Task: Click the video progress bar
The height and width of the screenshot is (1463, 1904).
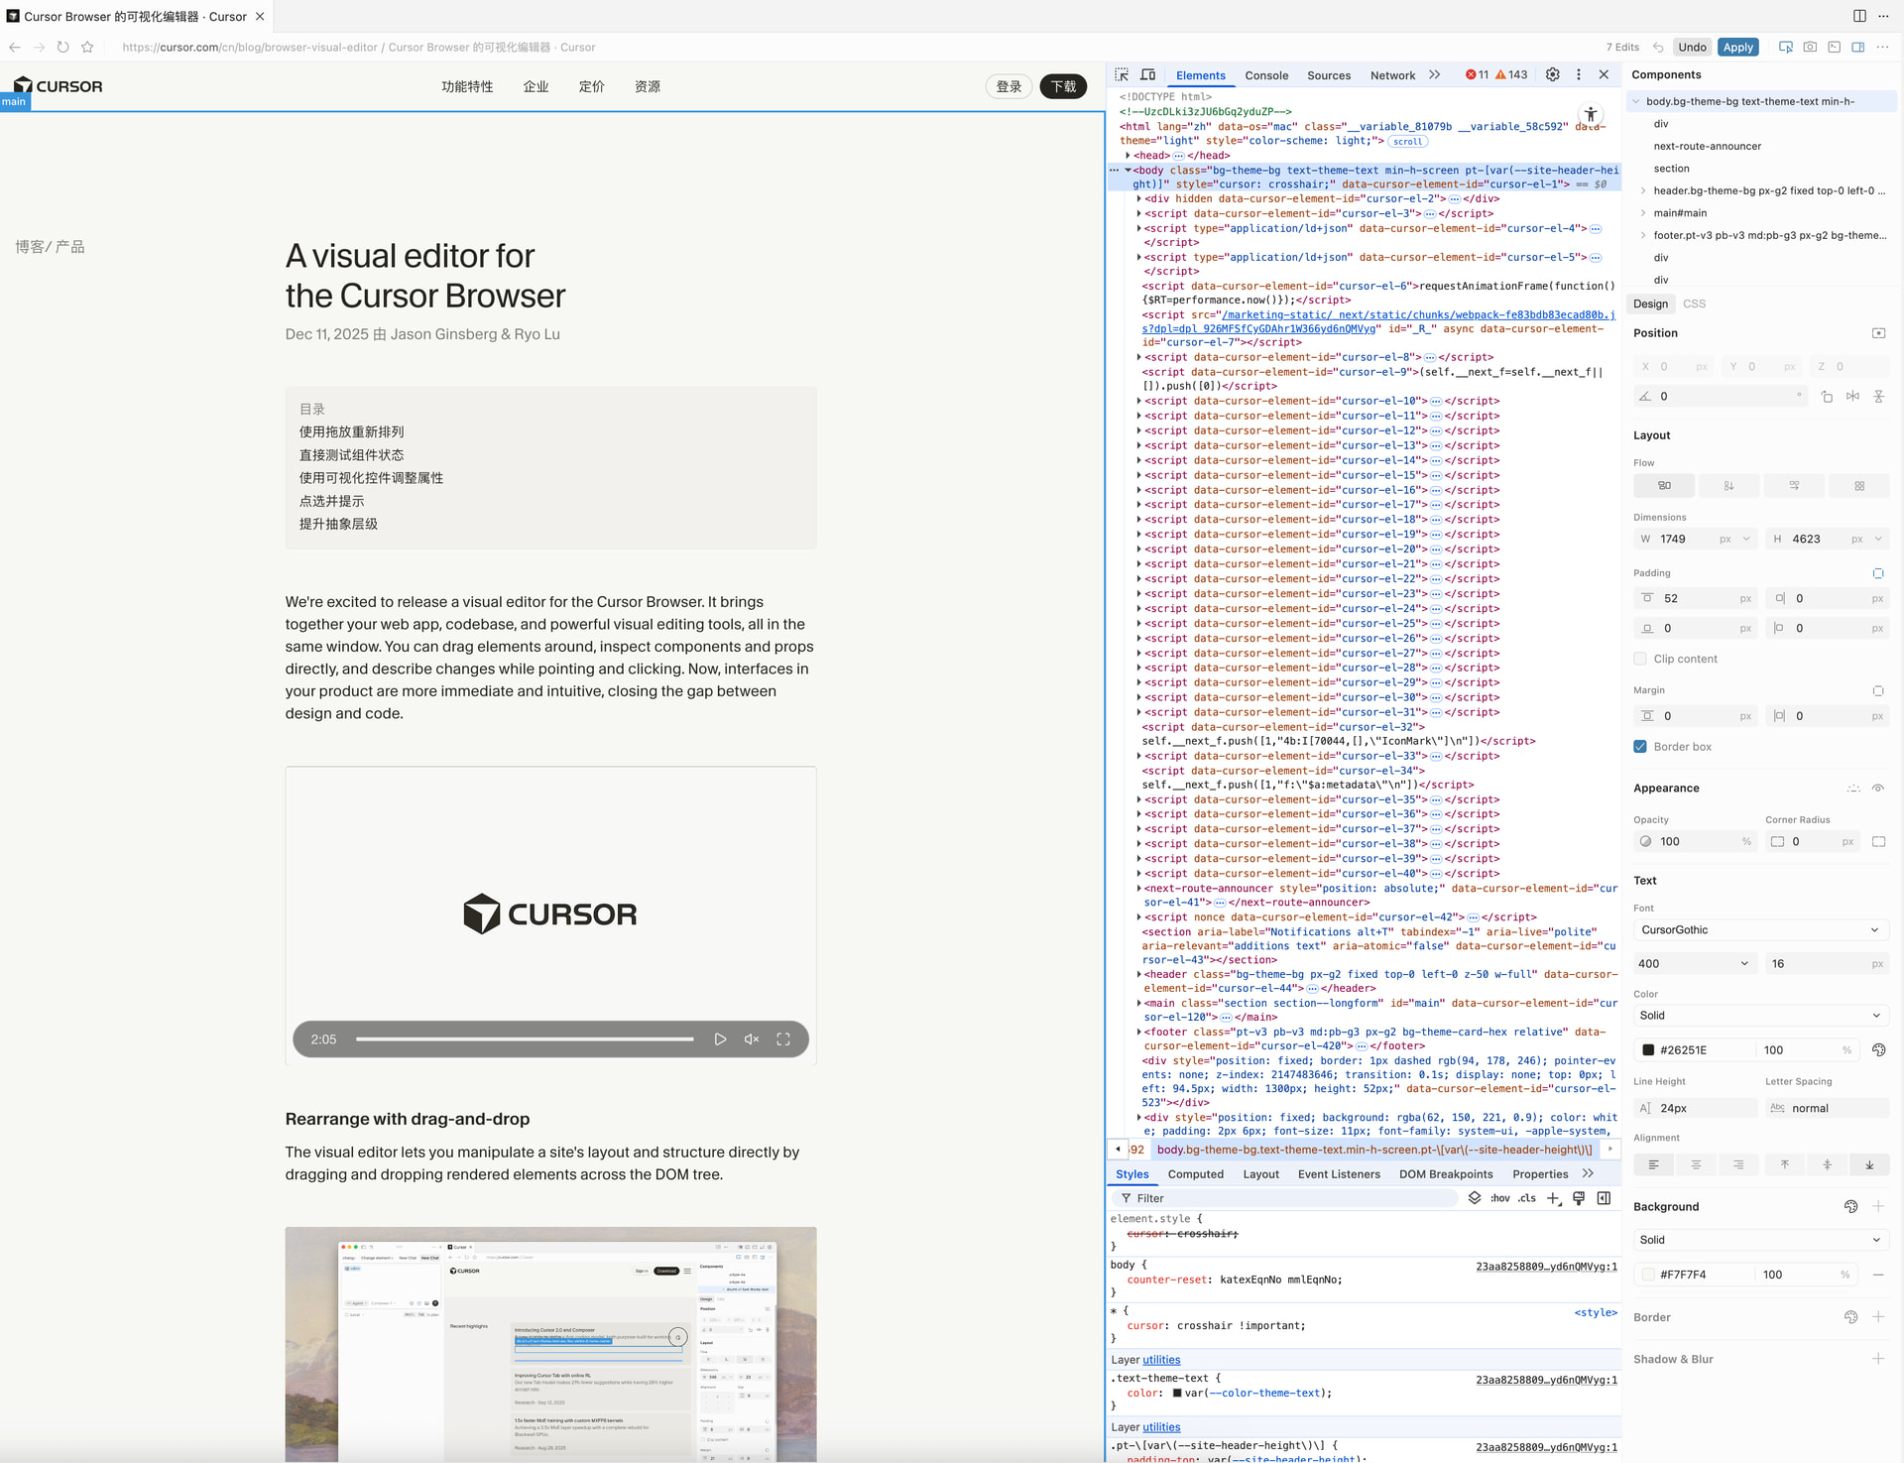Action: 525,1039
